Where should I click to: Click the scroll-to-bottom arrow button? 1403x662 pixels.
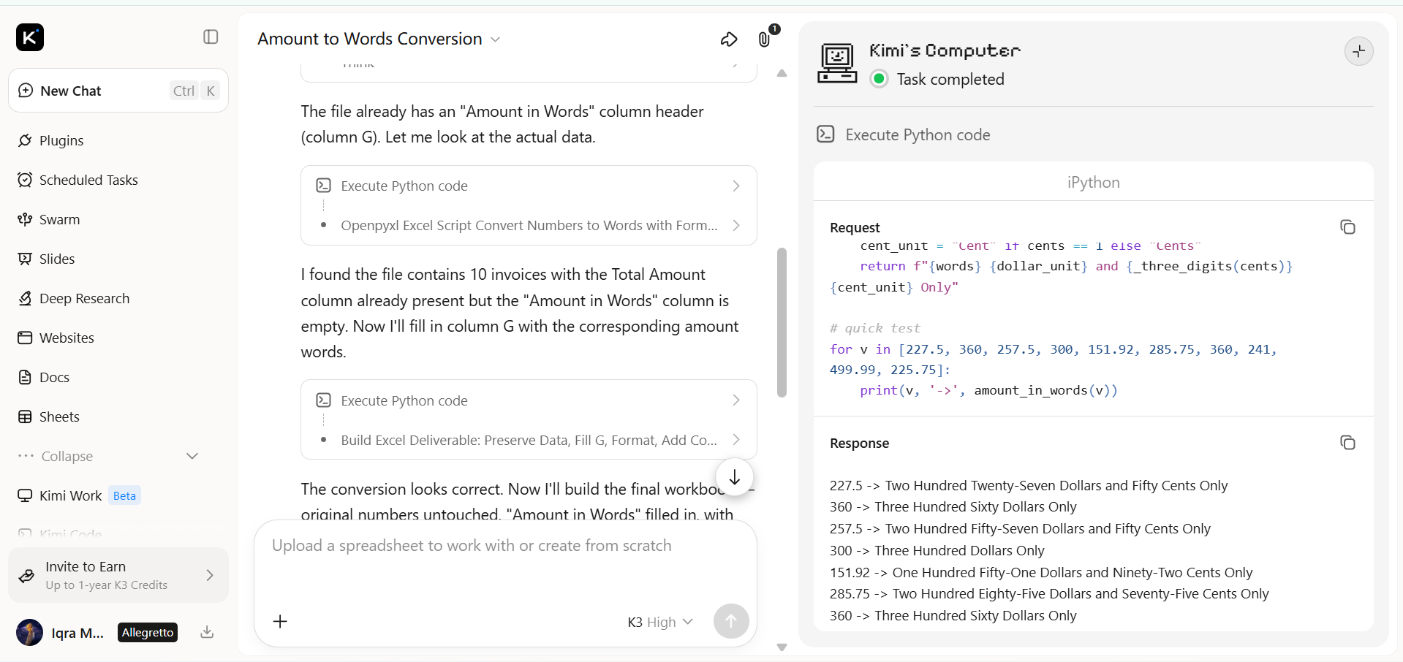pos(735,477)
